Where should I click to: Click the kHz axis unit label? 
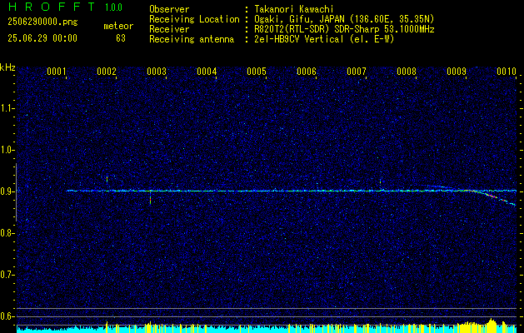[7, 67]
